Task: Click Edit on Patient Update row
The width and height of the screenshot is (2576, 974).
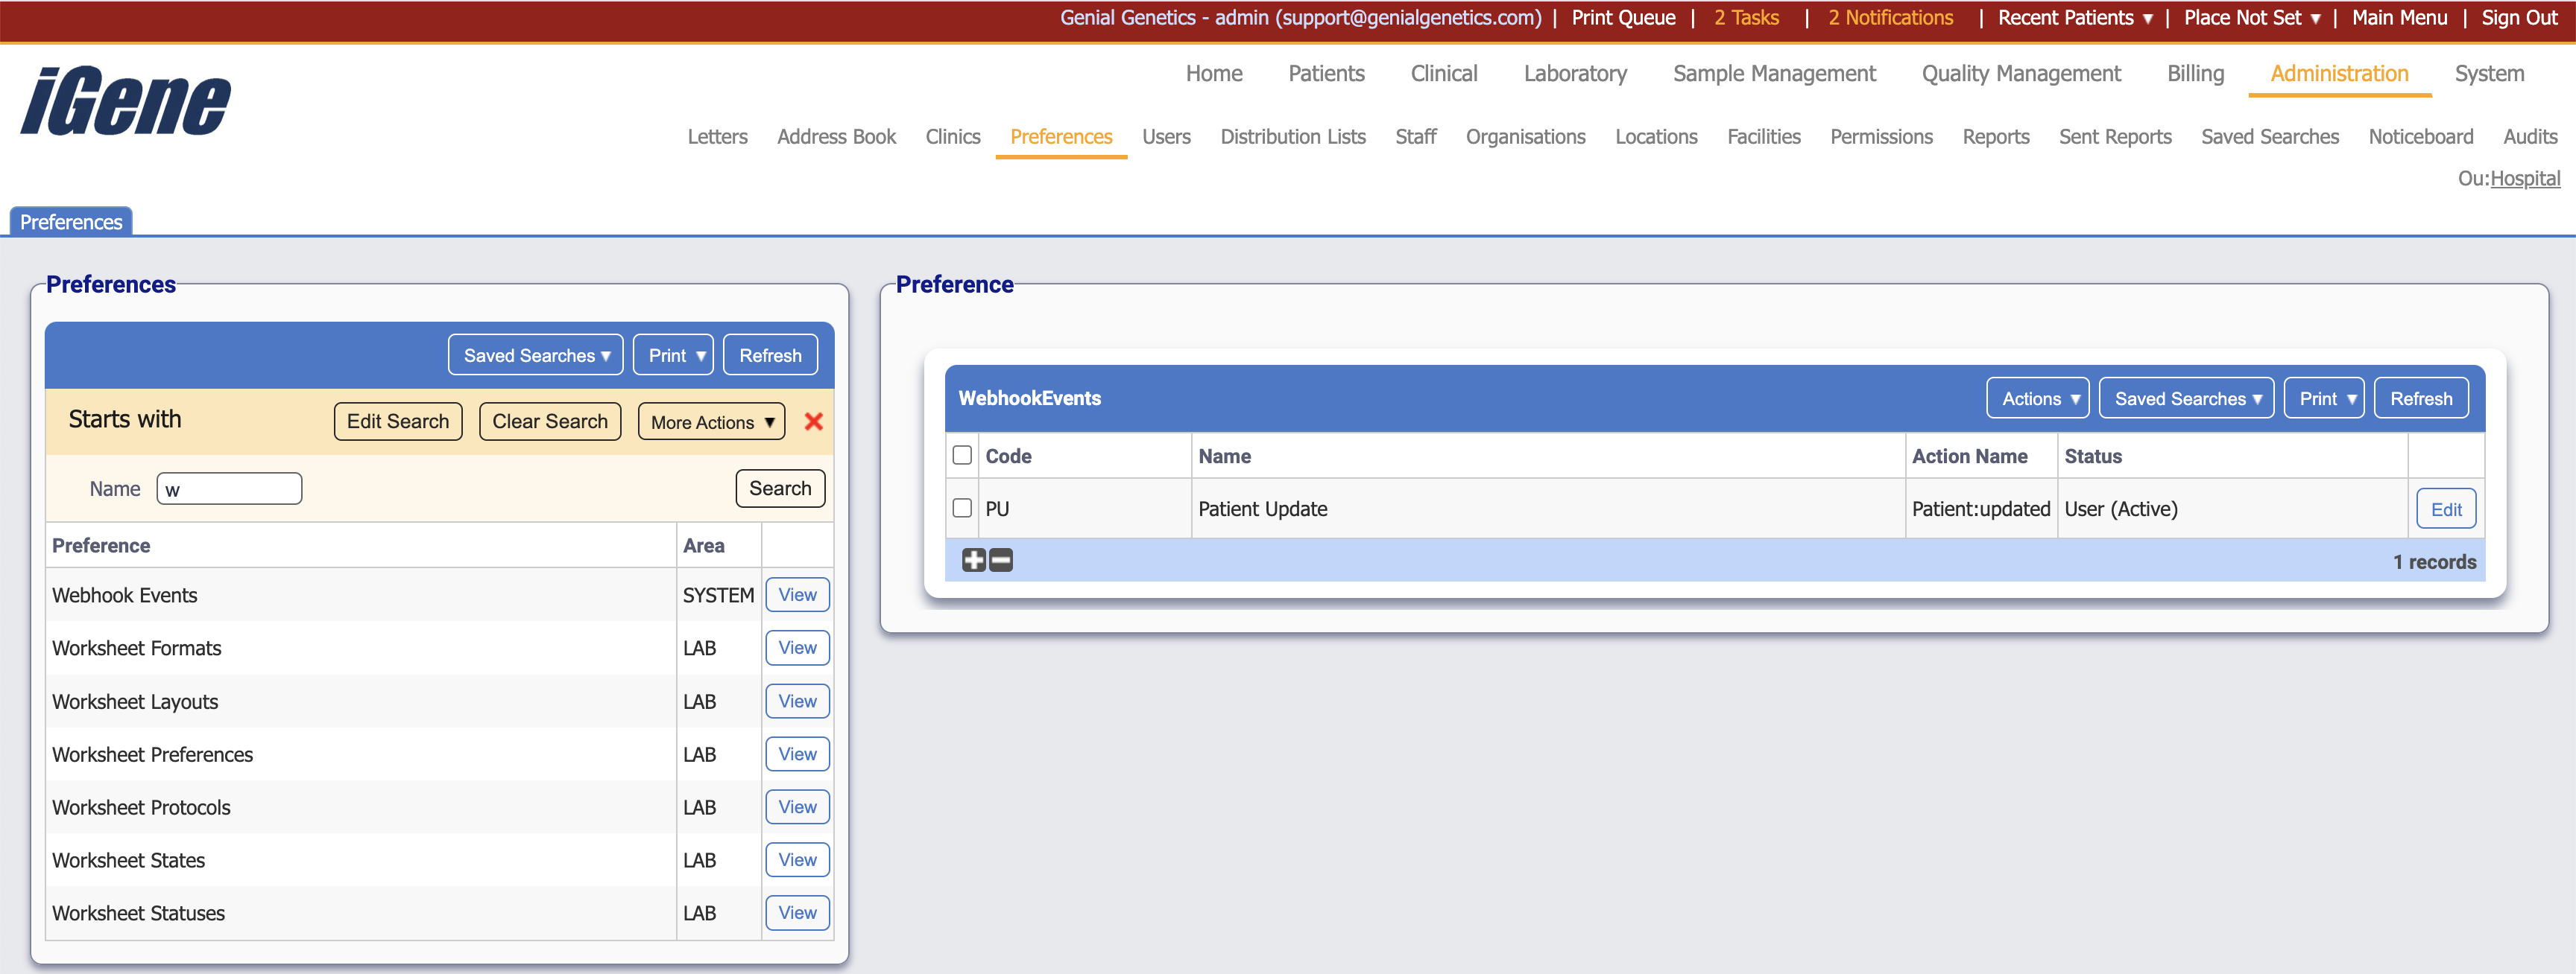Action: click(2445, 509)
